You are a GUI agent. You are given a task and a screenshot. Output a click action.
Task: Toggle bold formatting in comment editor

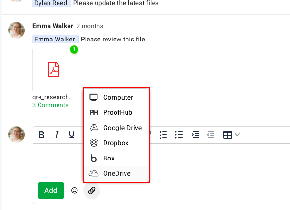coord(41,135)
